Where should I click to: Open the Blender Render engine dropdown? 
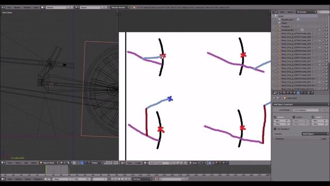click(x=120, y=7)
